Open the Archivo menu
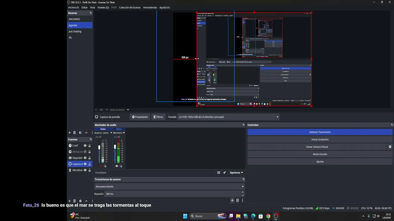394x221 pixels. 74,7
